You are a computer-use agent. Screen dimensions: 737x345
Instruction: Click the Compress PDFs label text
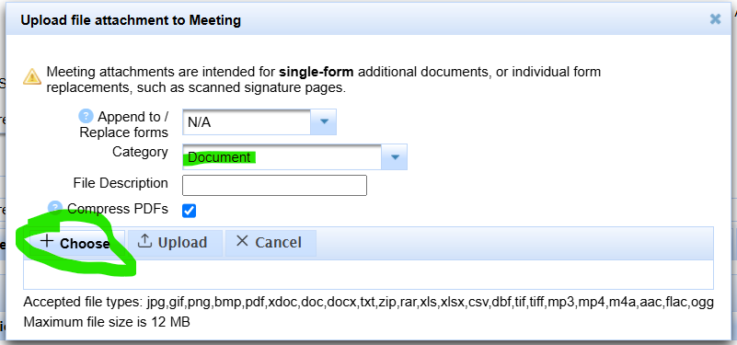118,208
